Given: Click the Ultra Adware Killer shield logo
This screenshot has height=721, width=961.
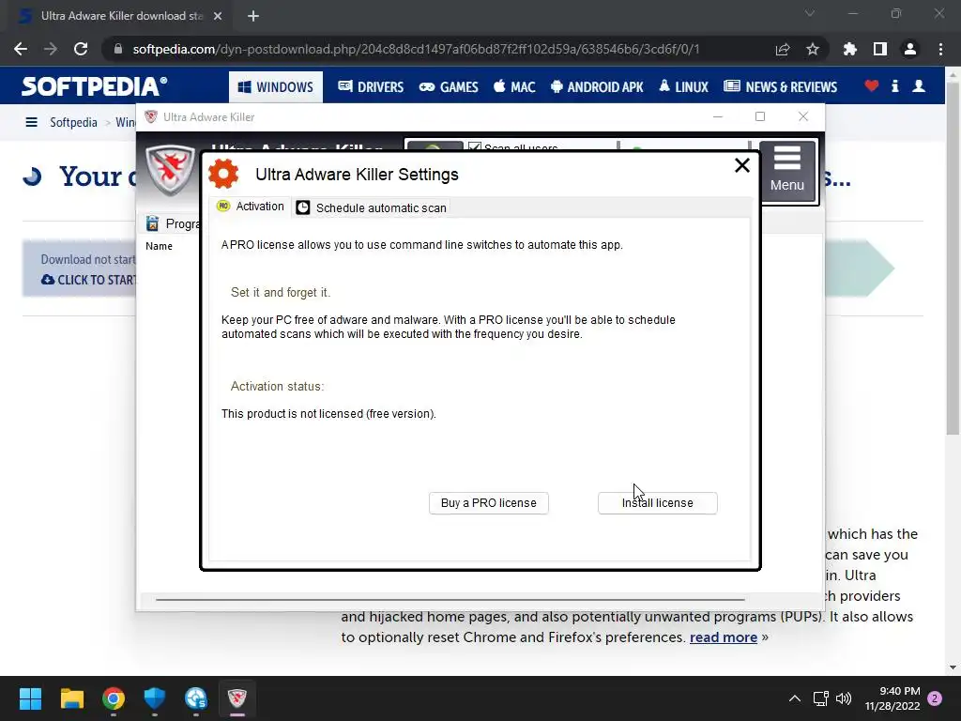Looking at the screenshot, I should tap(171, 169).
